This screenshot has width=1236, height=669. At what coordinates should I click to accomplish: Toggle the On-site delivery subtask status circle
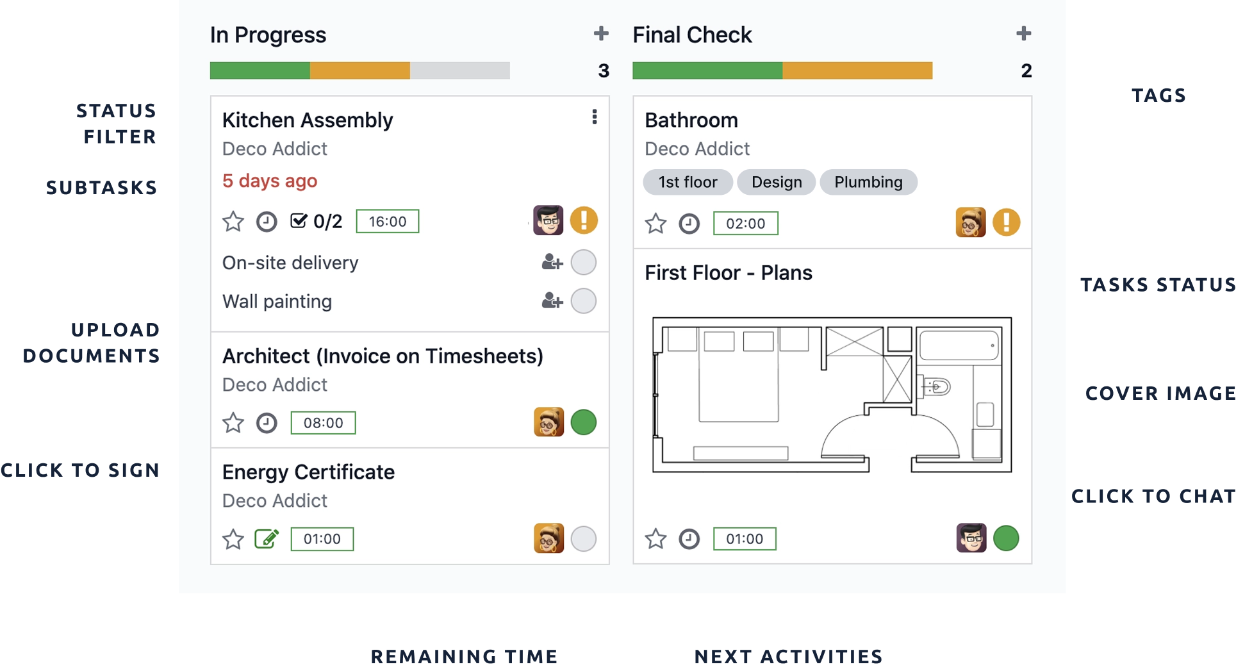click(x=584, y=262)
